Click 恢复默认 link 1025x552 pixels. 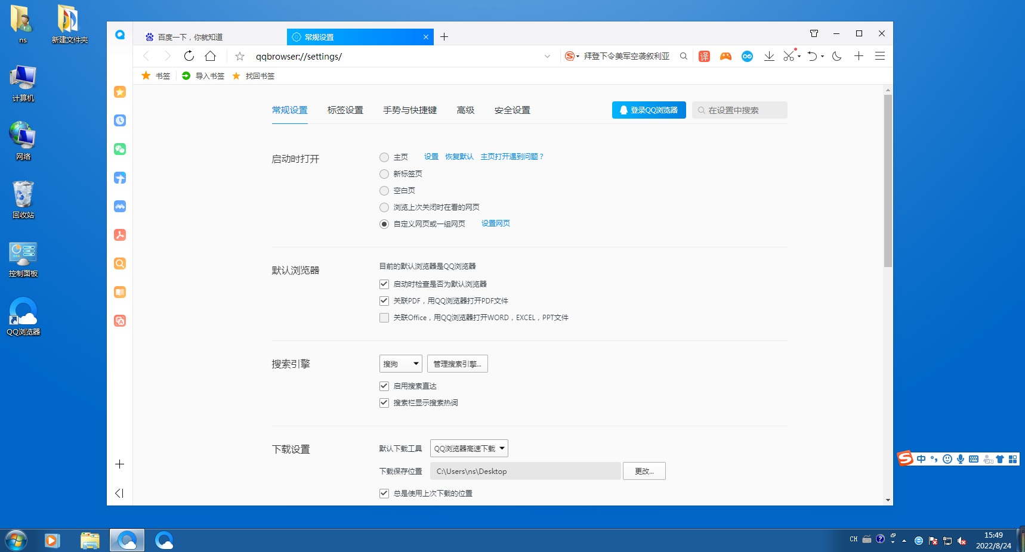coord(459,157)
